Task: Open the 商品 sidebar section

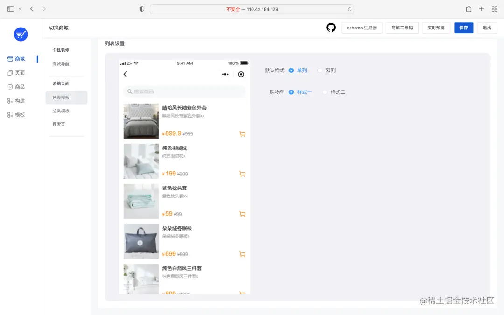Action: tap(16, 87)
